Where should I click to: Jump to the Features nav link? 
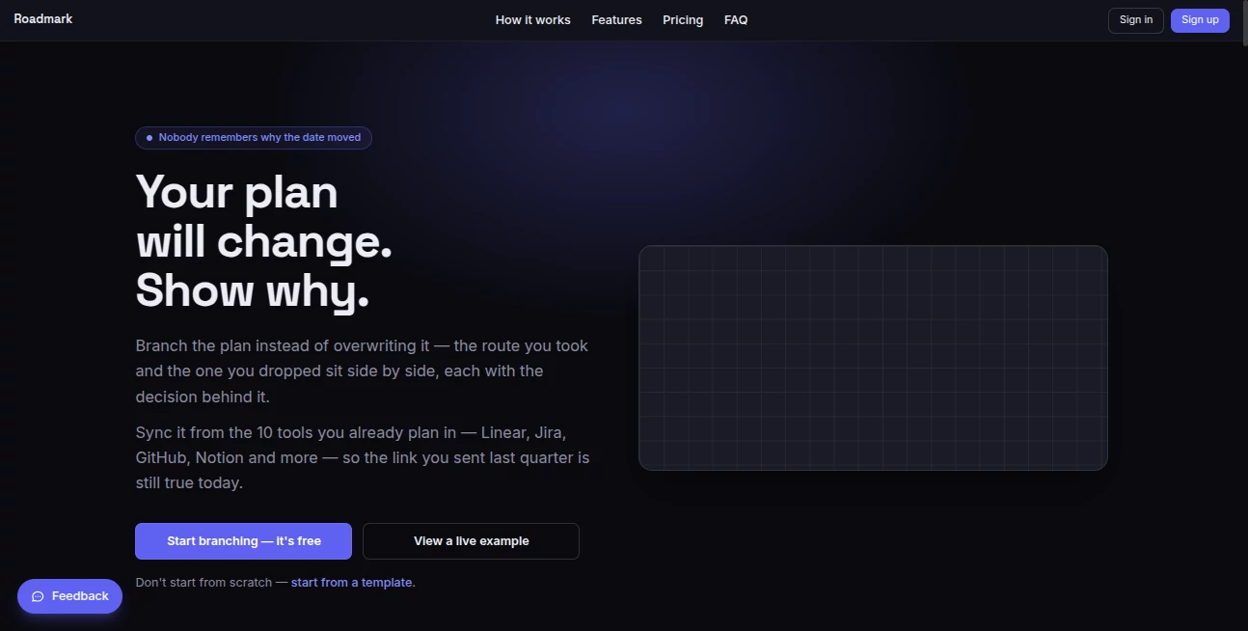(616, 19)
